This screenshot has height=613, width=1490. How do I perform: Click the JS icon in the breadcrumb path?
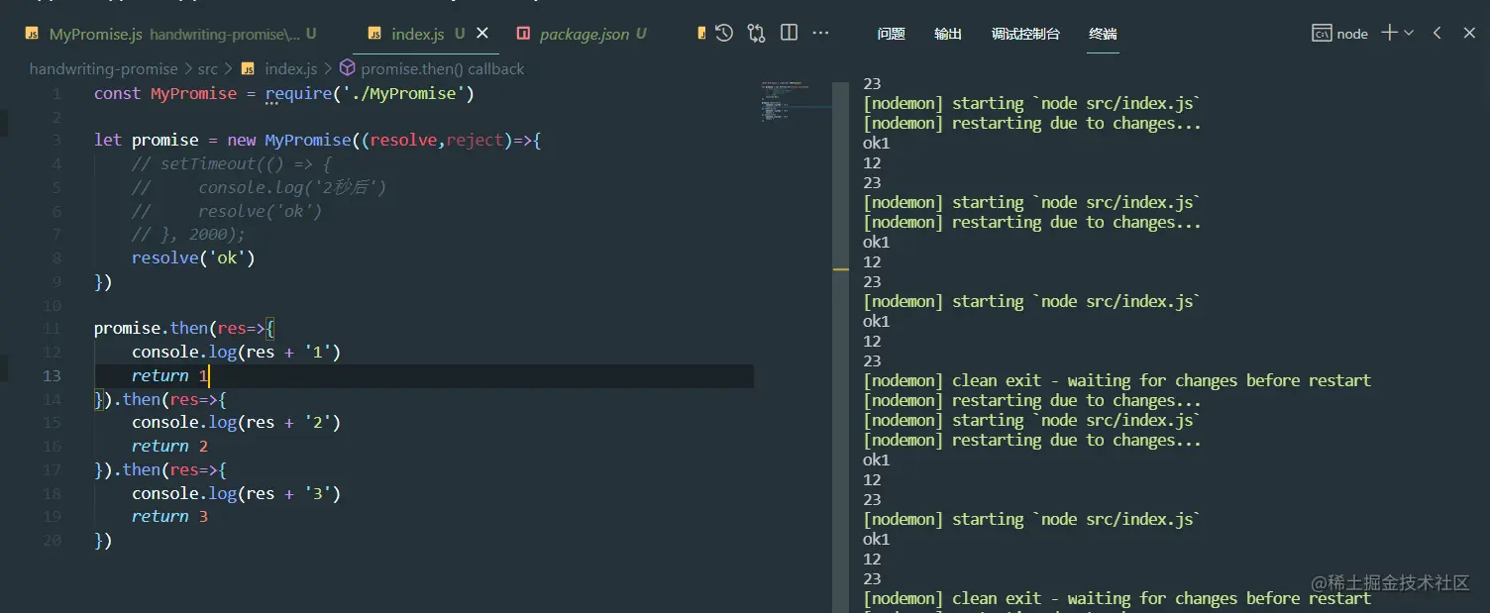(248, 68)
